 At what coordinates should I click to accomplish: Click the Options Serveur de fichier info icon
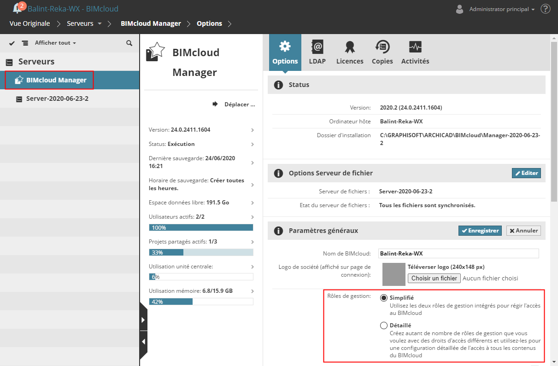(x=278, y=174)
